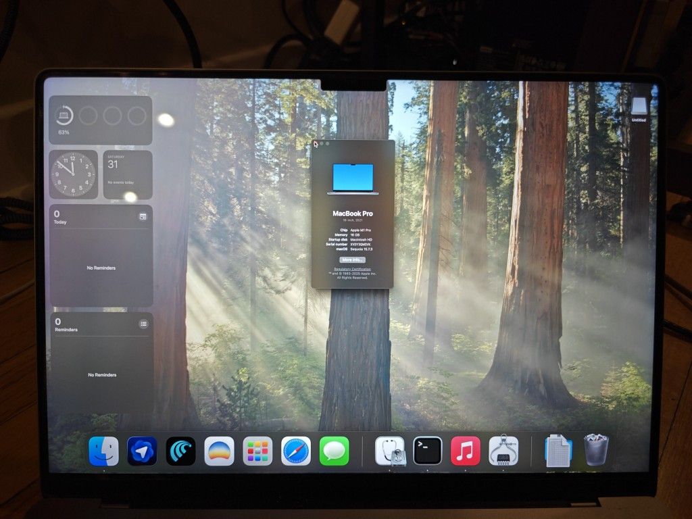Click the analog clock widget

(x=73, y=174)
